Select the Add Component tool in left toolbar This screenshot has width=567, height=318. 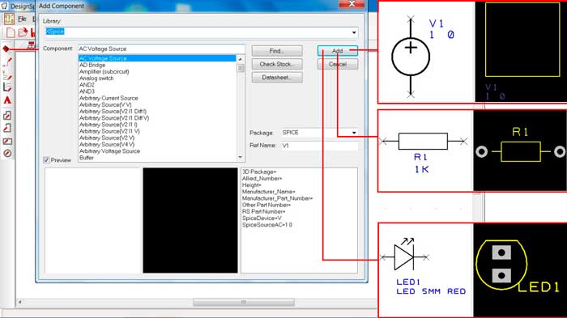click(6, 49)
